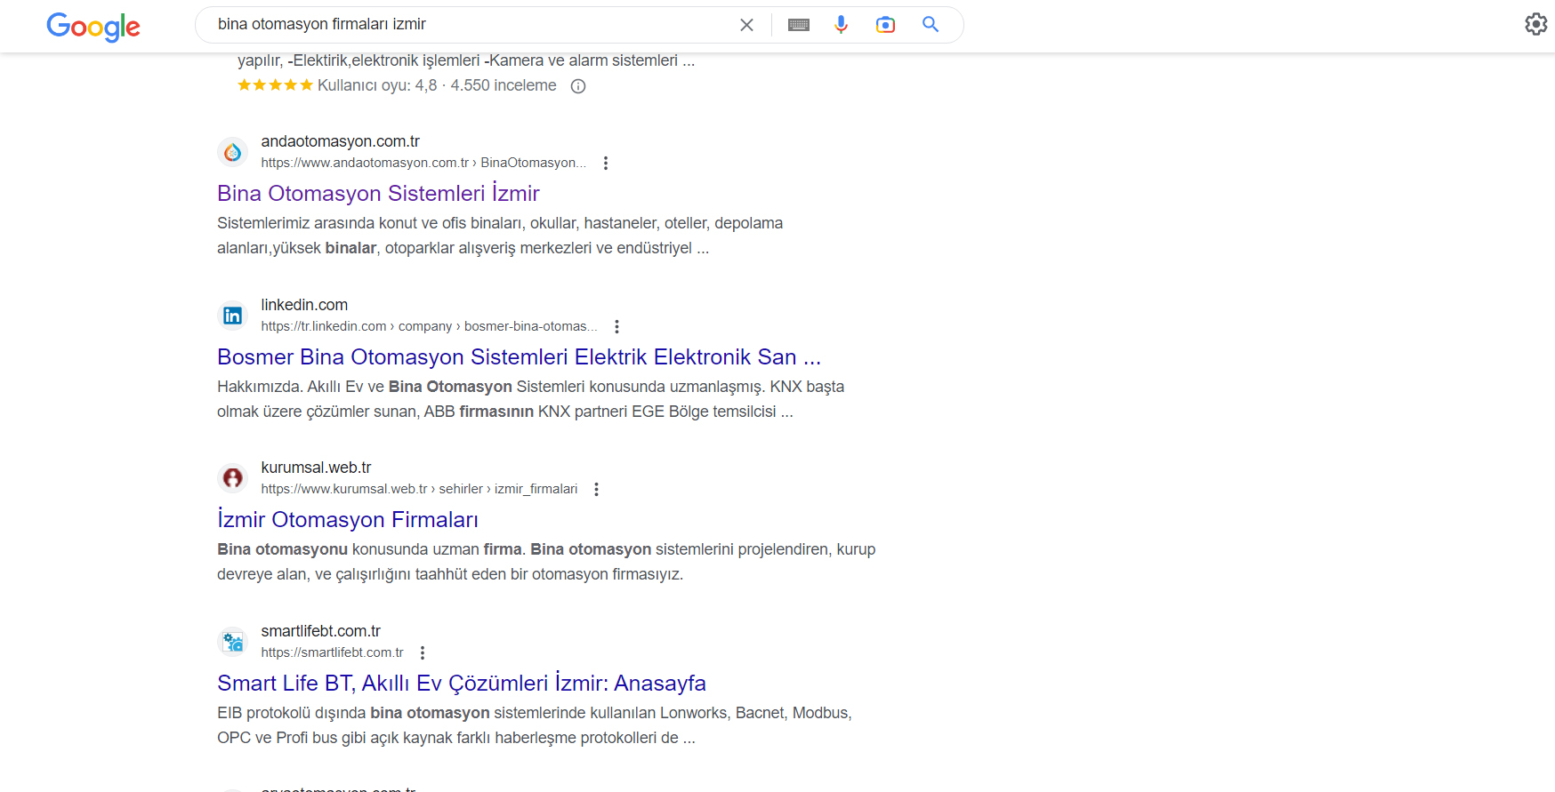
Task: Click the URL 'https://www.andaotomasyon.com.tr › BinaOtomasyon...'
Action: point(423,163)
